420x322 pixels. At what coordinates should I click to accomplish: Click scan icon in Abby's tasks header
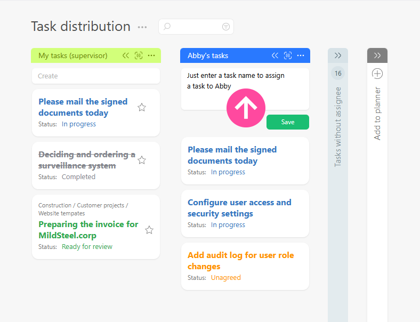point(288,55)
